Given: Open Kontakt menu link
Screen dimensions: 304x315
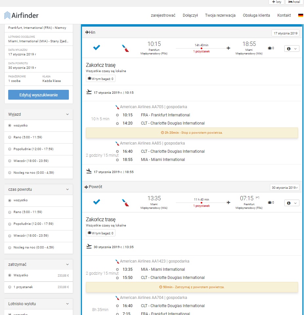Looking at the screenshot, I should (x=284, y=15).
